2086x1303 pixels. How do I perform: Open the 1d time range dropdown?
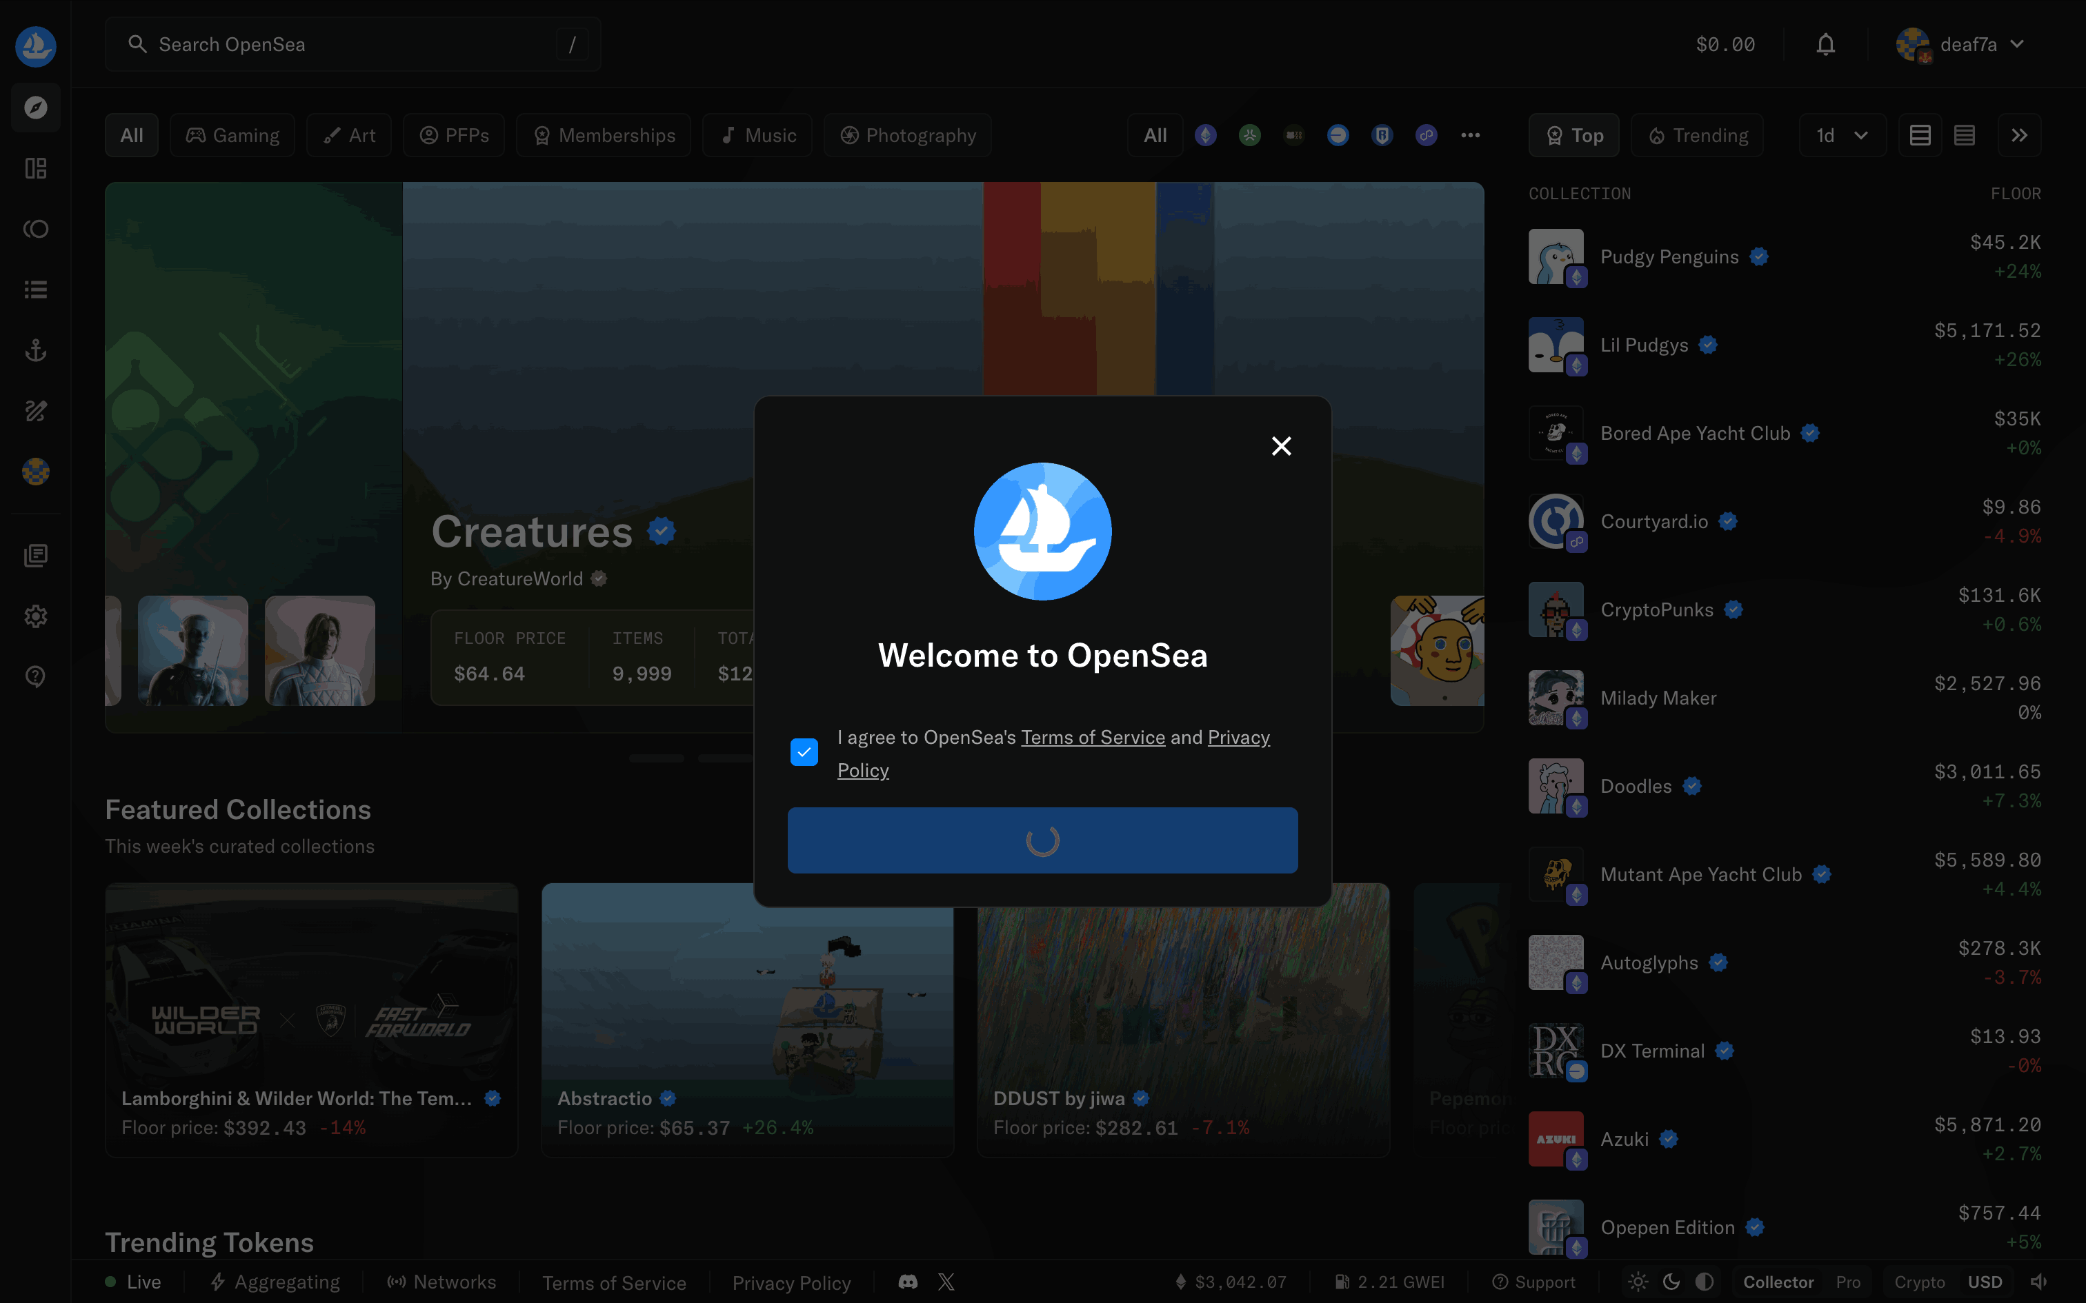pyautogui.click(x=1841, y=135)
